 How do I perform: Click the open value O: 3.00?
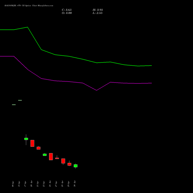tap(67, 13)
